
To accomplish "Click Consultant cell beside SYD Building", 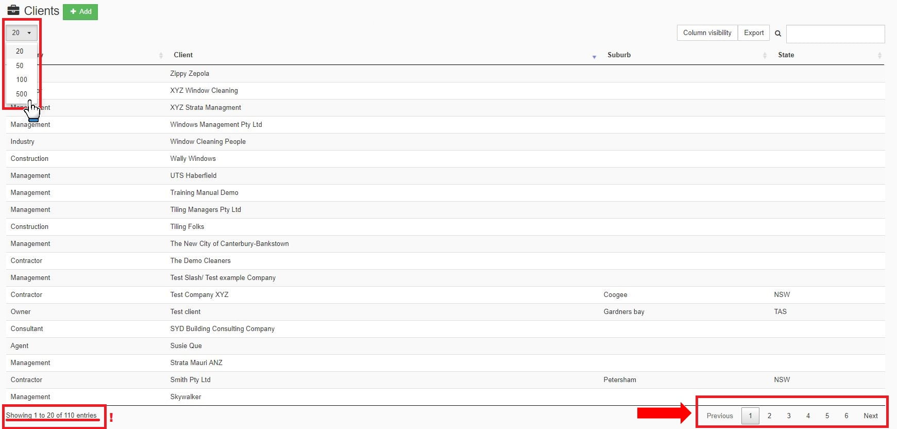I will (27, 328).
